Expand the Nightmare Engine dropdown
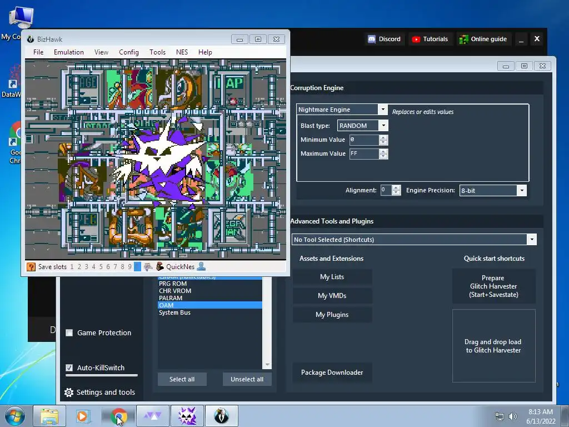This screenshot has height=427, width=569. click(382, 110)
